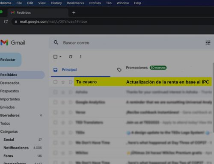Show search options filter icon
Image resolution: width=214 pixels, height=164 pixels.
click(208, 42)
